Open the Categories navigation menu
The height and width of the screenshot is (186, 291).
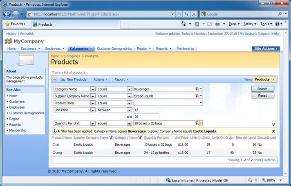point(81,49)
